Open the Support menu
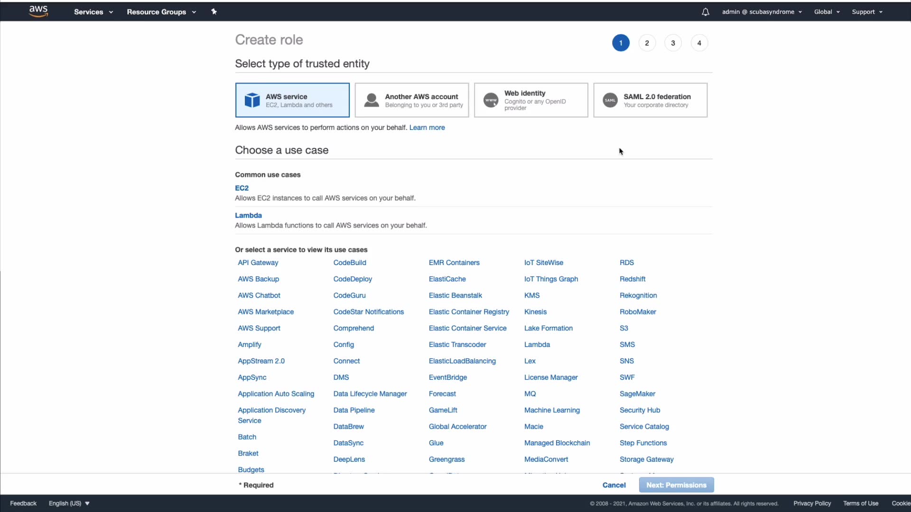The width and height of the screenshot is (911, 512). point(867,12)
